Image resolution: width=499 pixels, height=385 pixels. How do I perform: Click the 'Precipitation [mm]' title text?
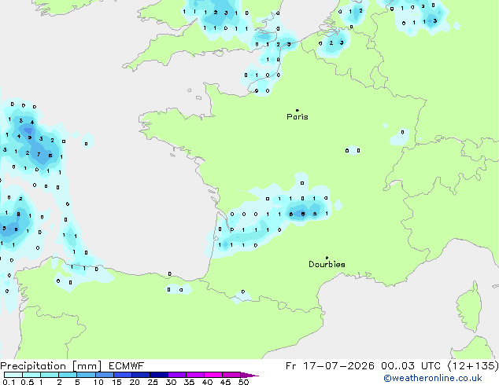pyautogui.click(x=51, y=366)
